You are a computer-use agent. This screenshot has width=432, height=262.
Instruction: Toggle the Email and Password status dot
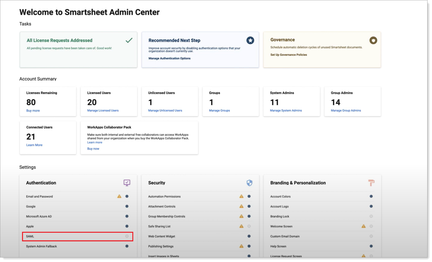coord(127,196)
